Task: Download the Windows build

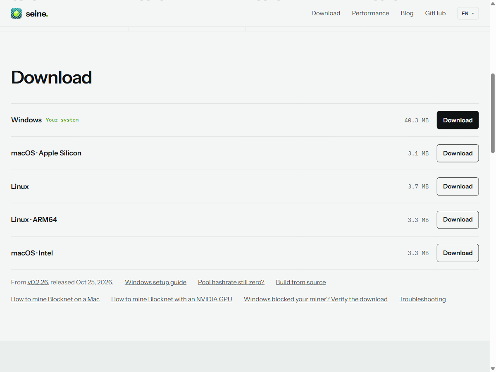Action: pyautogui.click(x=458, y=120)
